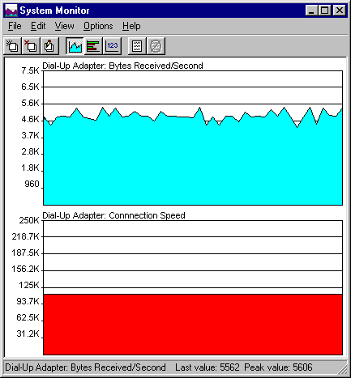Click the resize grip in status bar corner
The height and width of the screenshot is (378, 351).
click(343, 369)
